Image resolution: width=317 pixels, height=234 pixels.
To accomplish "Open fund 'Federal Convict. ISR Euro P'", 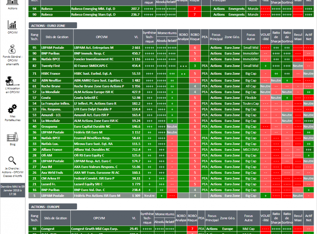I will click(x=94, y=179).
